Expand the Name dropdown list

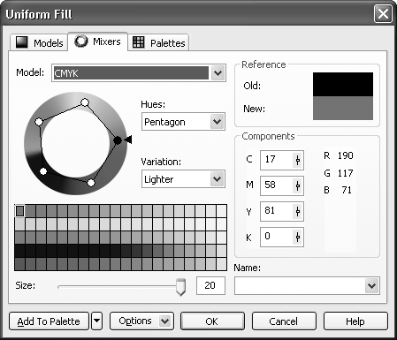pyautogui.click(x=371, y=285)
